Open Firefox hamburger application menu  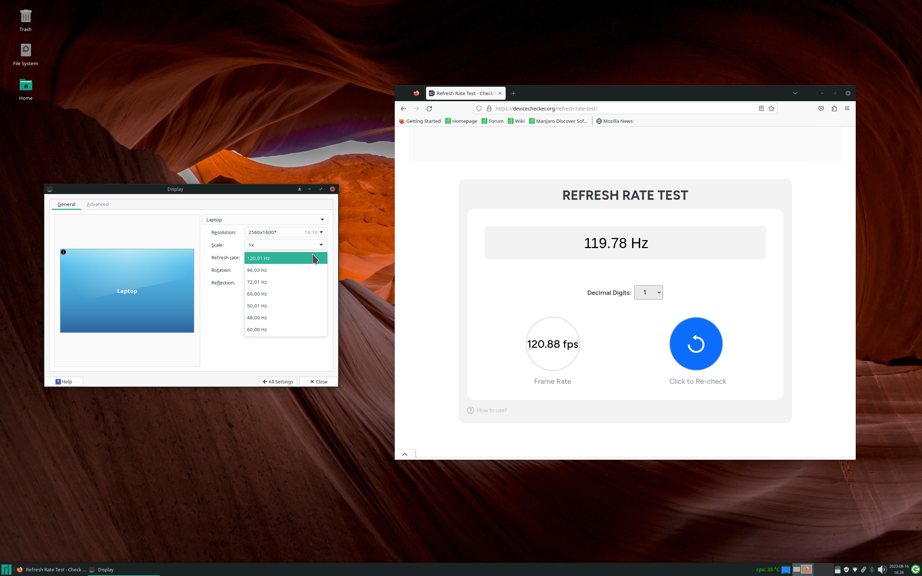pyautogui.click(x=847, y=109)
